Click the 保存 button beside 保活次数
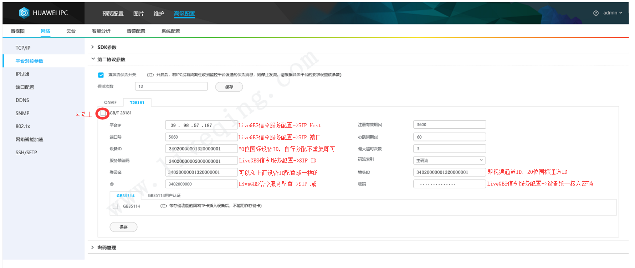Image resolution: width=635 pixels, height=268 pixels. pyautogui.click(x=229, y=87)
